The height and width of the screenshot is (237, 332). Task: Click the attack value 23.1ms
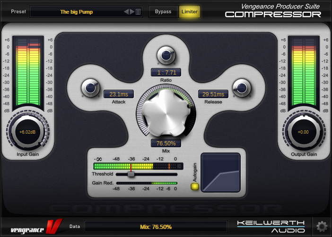click(119, 94)
